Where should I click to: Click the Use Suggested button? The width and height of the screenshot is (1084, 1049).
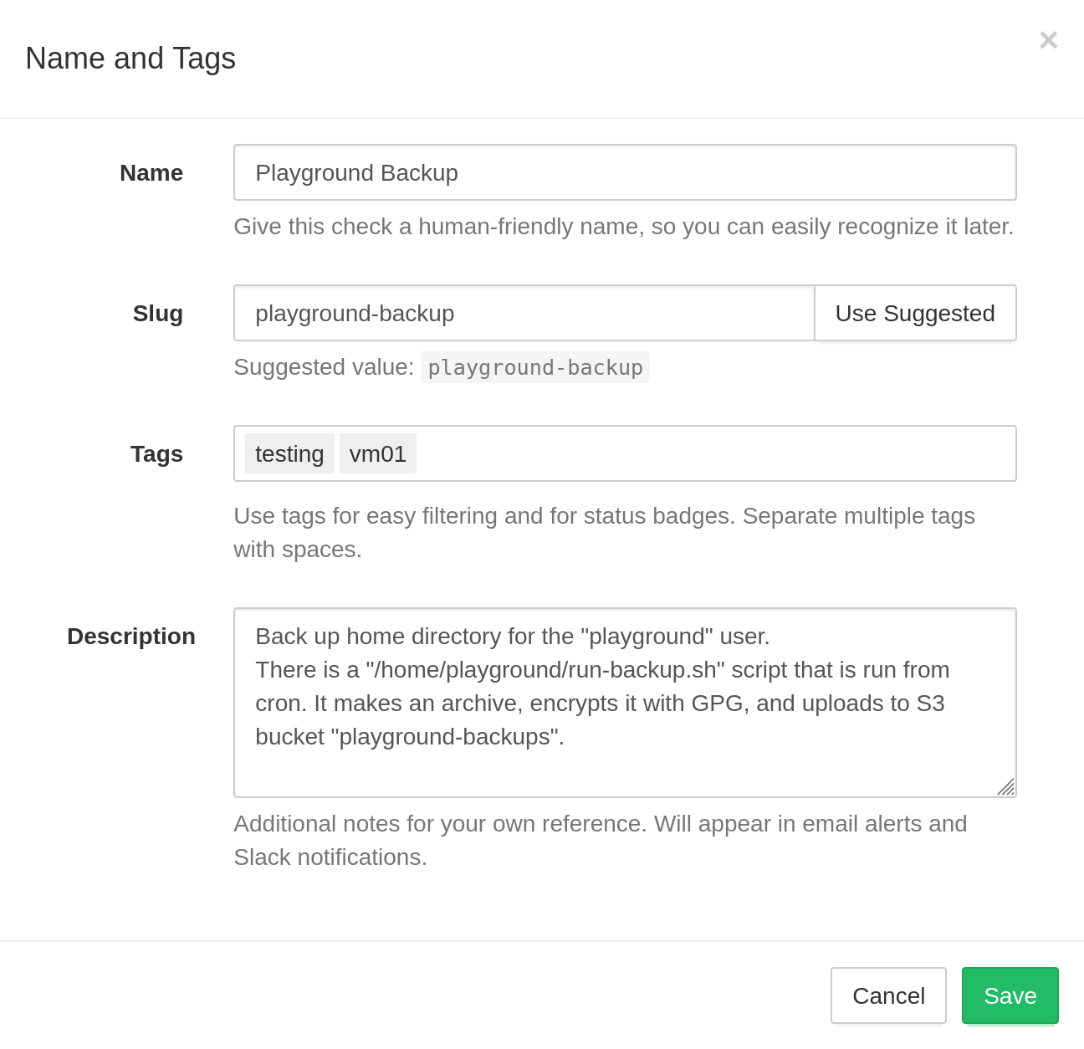(914, 313)
